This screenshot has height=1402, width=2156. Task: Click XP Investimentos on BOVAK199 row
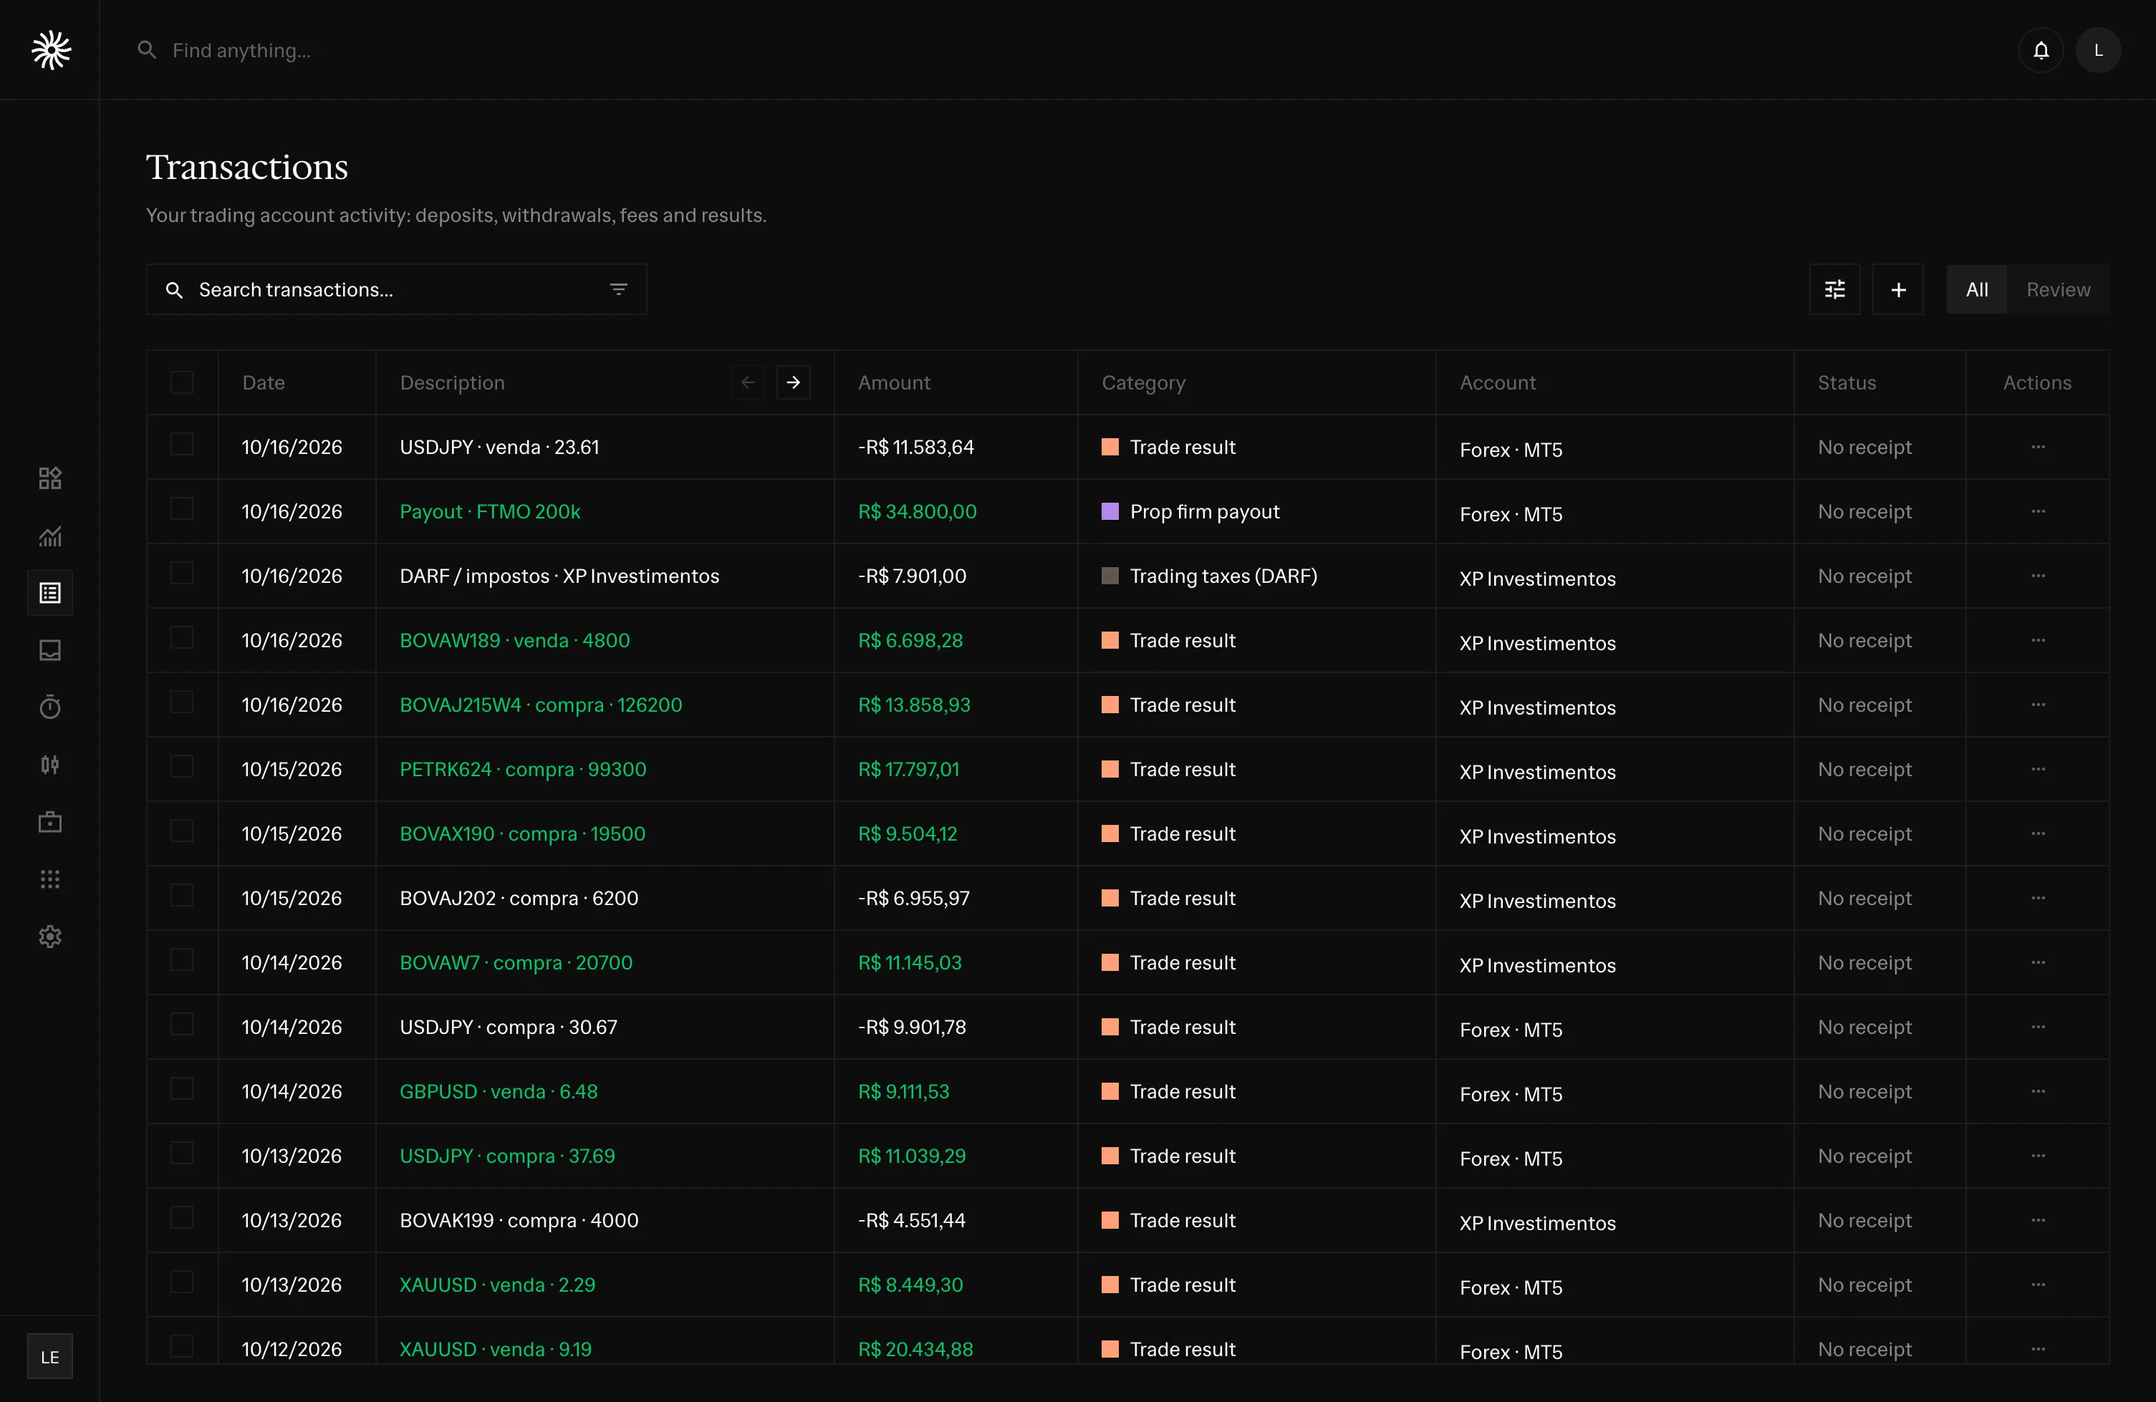(1537, 1223)
